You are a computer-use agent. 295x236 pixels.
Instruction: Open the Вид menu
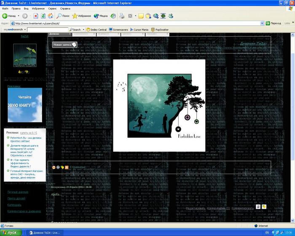pyautogui.click(x=26, y=8)
